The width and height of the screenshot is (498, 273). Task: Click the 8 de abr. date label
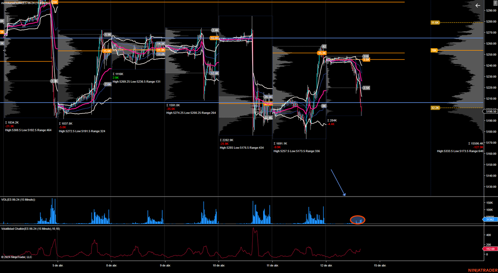112,265
